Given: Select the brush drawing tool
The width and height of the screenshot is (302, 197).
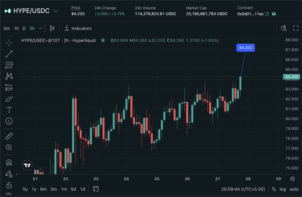Looking at the screenshot, I should coord(9,99).
